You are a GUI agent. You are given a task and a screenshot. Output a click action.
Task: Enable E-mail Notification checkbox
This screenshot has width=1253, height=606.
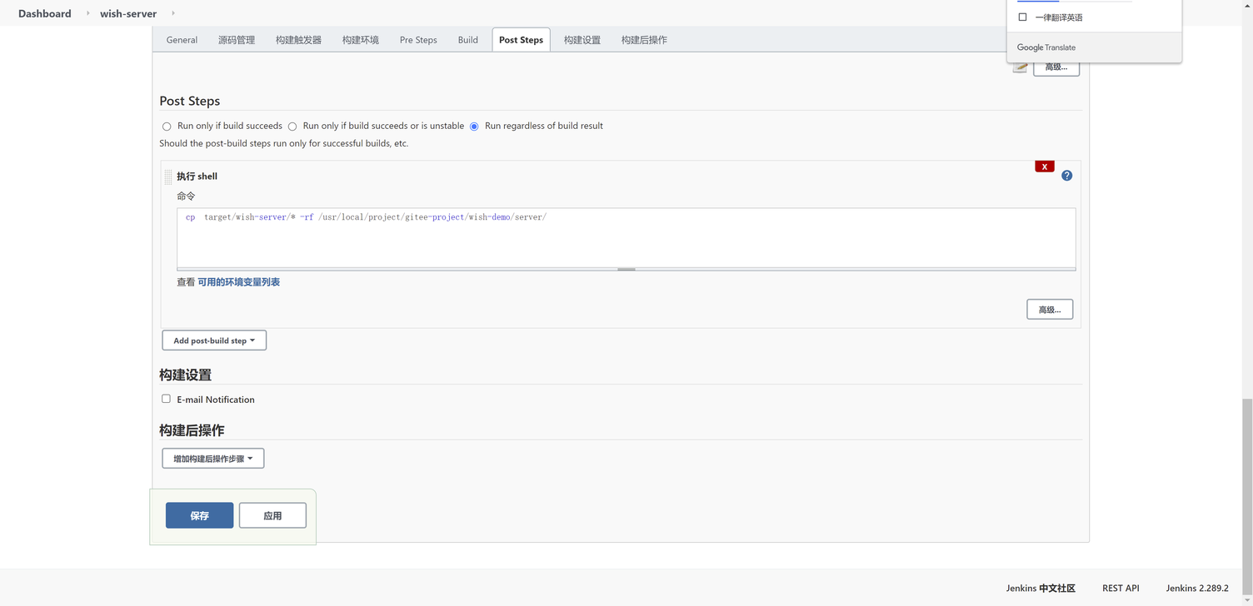click(x=167, y=399)
